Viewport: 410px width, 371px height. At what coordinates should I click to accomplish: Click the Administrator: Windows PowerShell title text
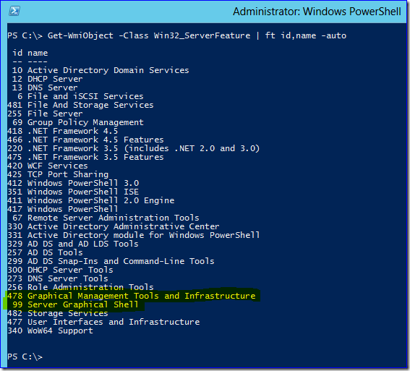[x=317, y=12]
